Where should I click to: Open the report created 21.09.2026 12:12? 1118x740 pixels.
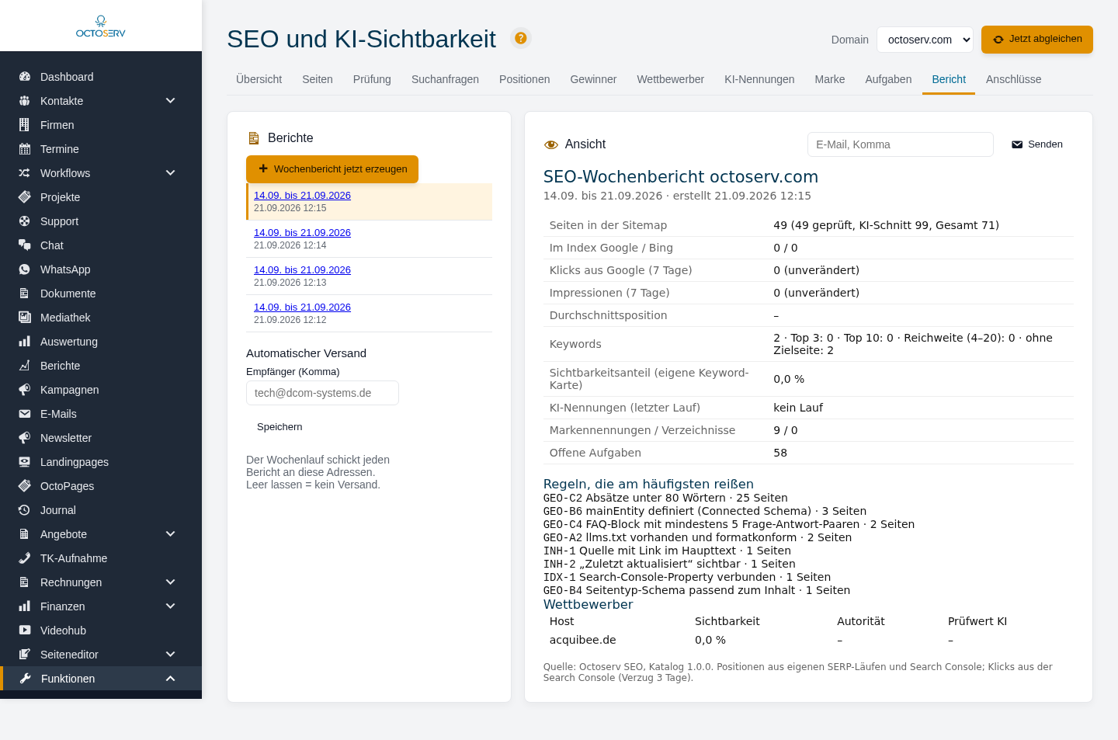302,307
